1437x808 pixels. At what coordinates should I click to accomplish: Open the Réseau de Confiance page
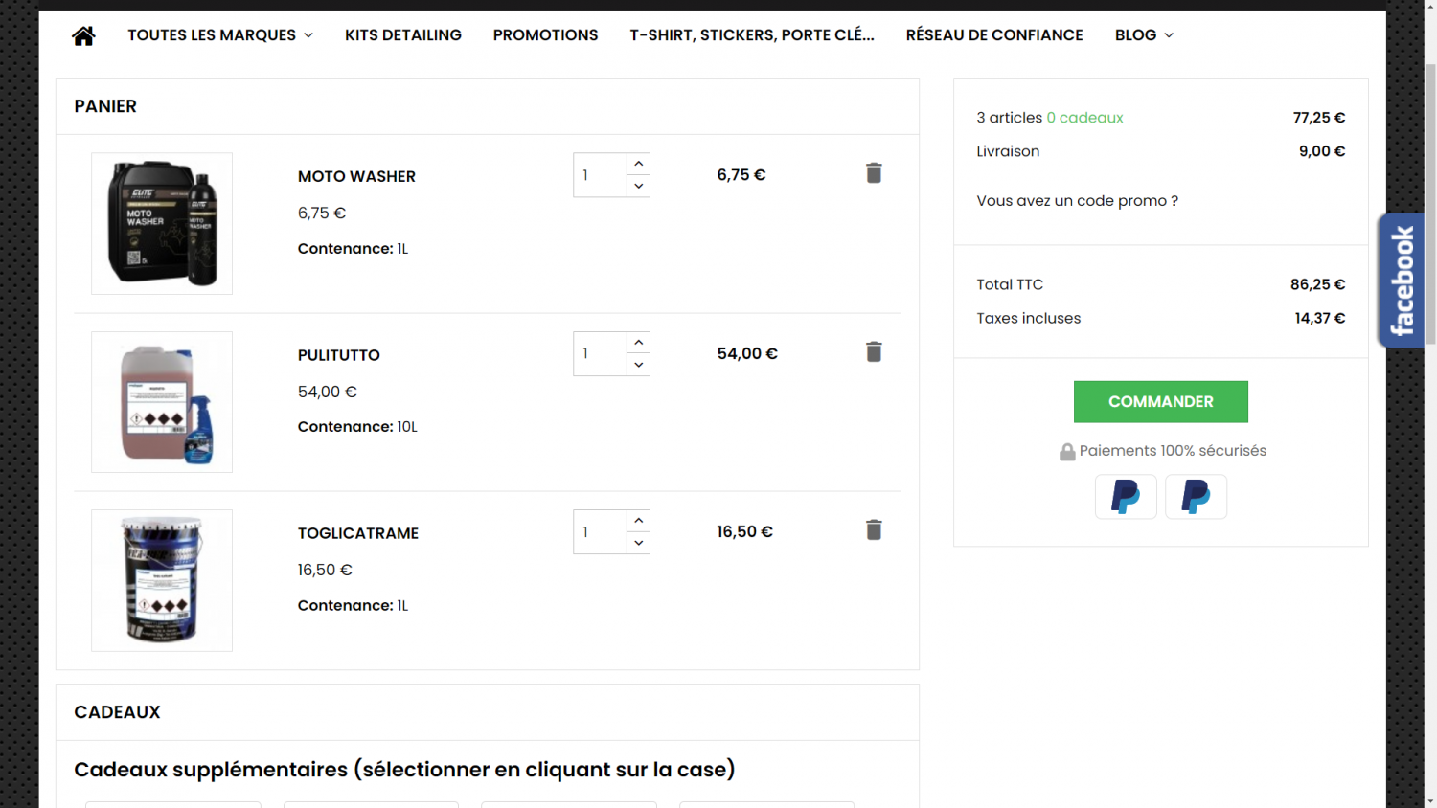pos(994,35)
